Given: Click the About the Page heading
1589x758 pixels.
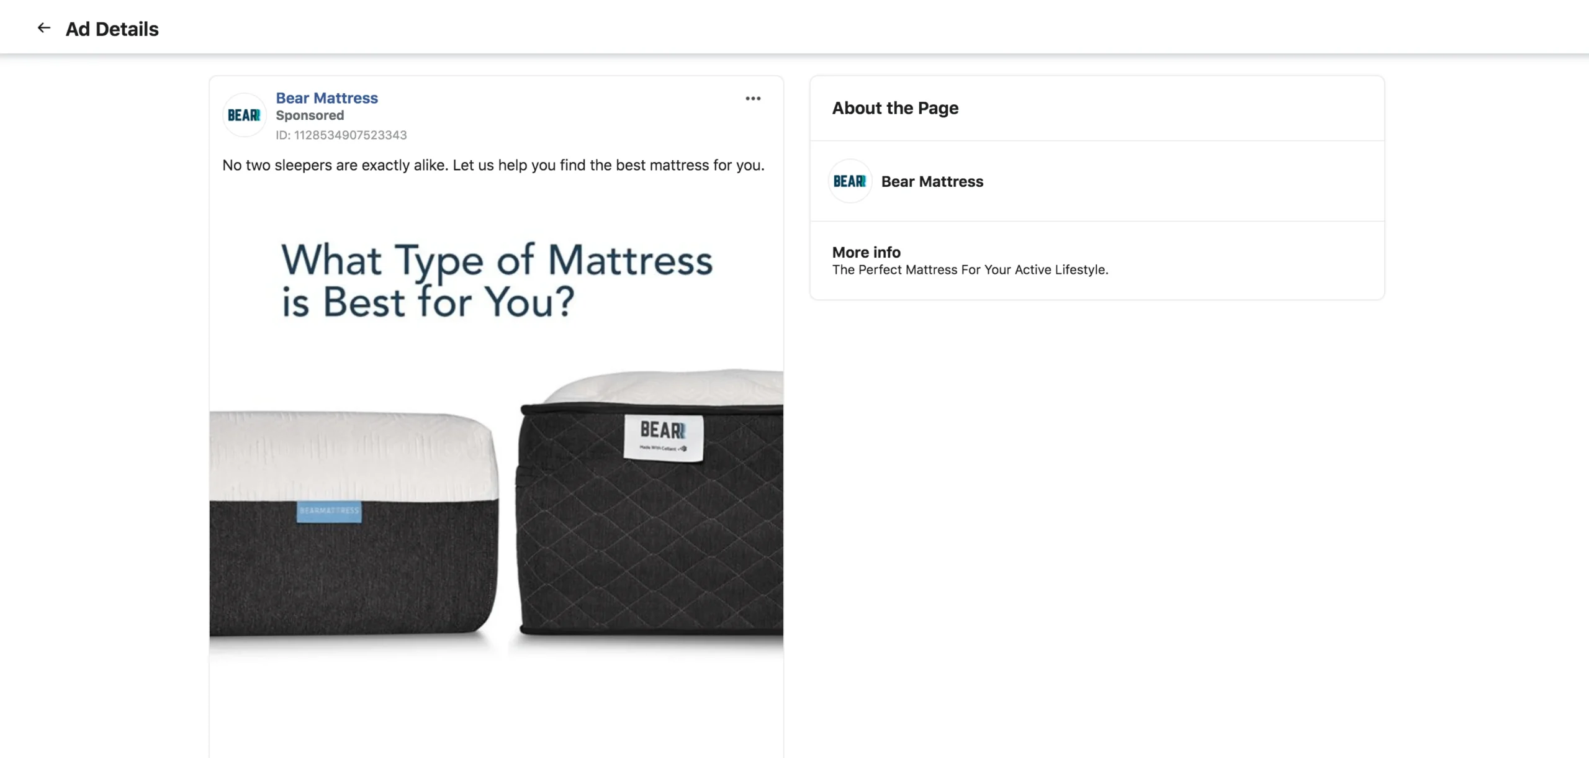Looking at the screenshot, I should tap(895, 108).
